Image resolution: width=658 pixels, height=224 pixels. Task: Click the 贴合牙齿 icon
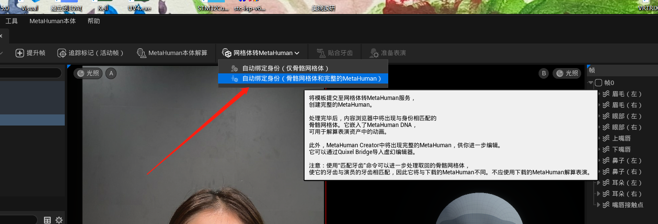(x=321, y=53)
